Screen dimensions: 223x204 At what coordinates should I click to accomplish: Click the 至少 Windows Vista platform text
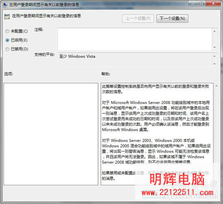(77, 56)
